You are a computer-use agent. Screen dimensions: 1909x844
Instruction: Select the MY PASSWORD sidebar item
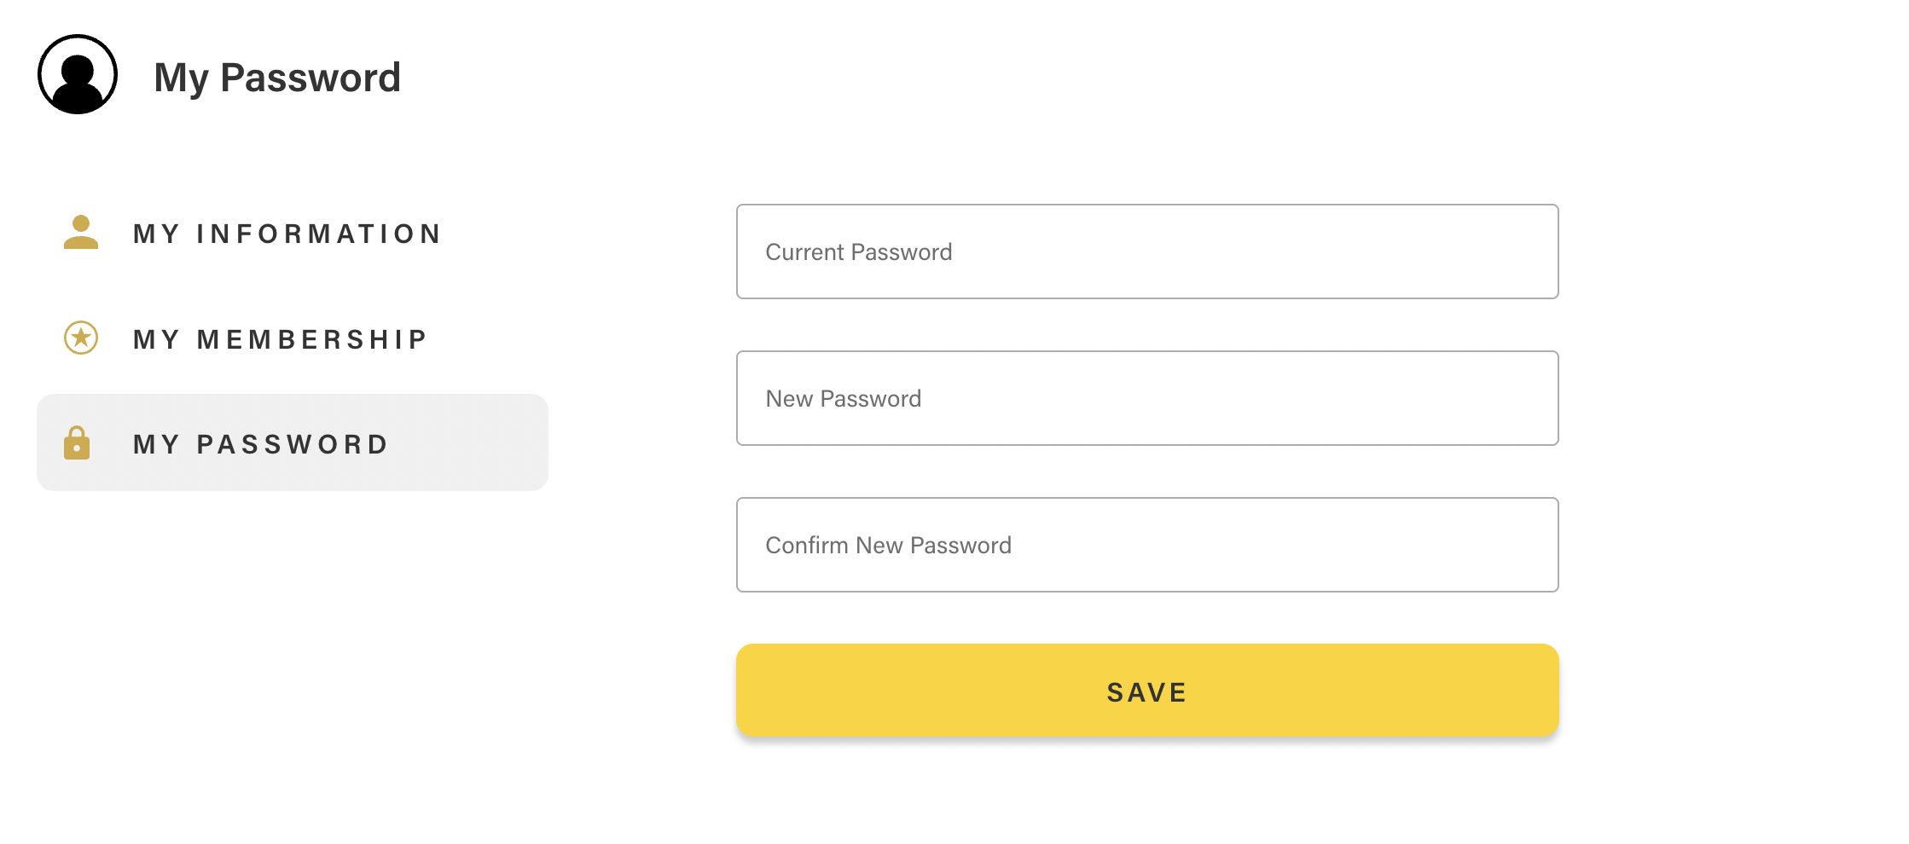[293, 442]
